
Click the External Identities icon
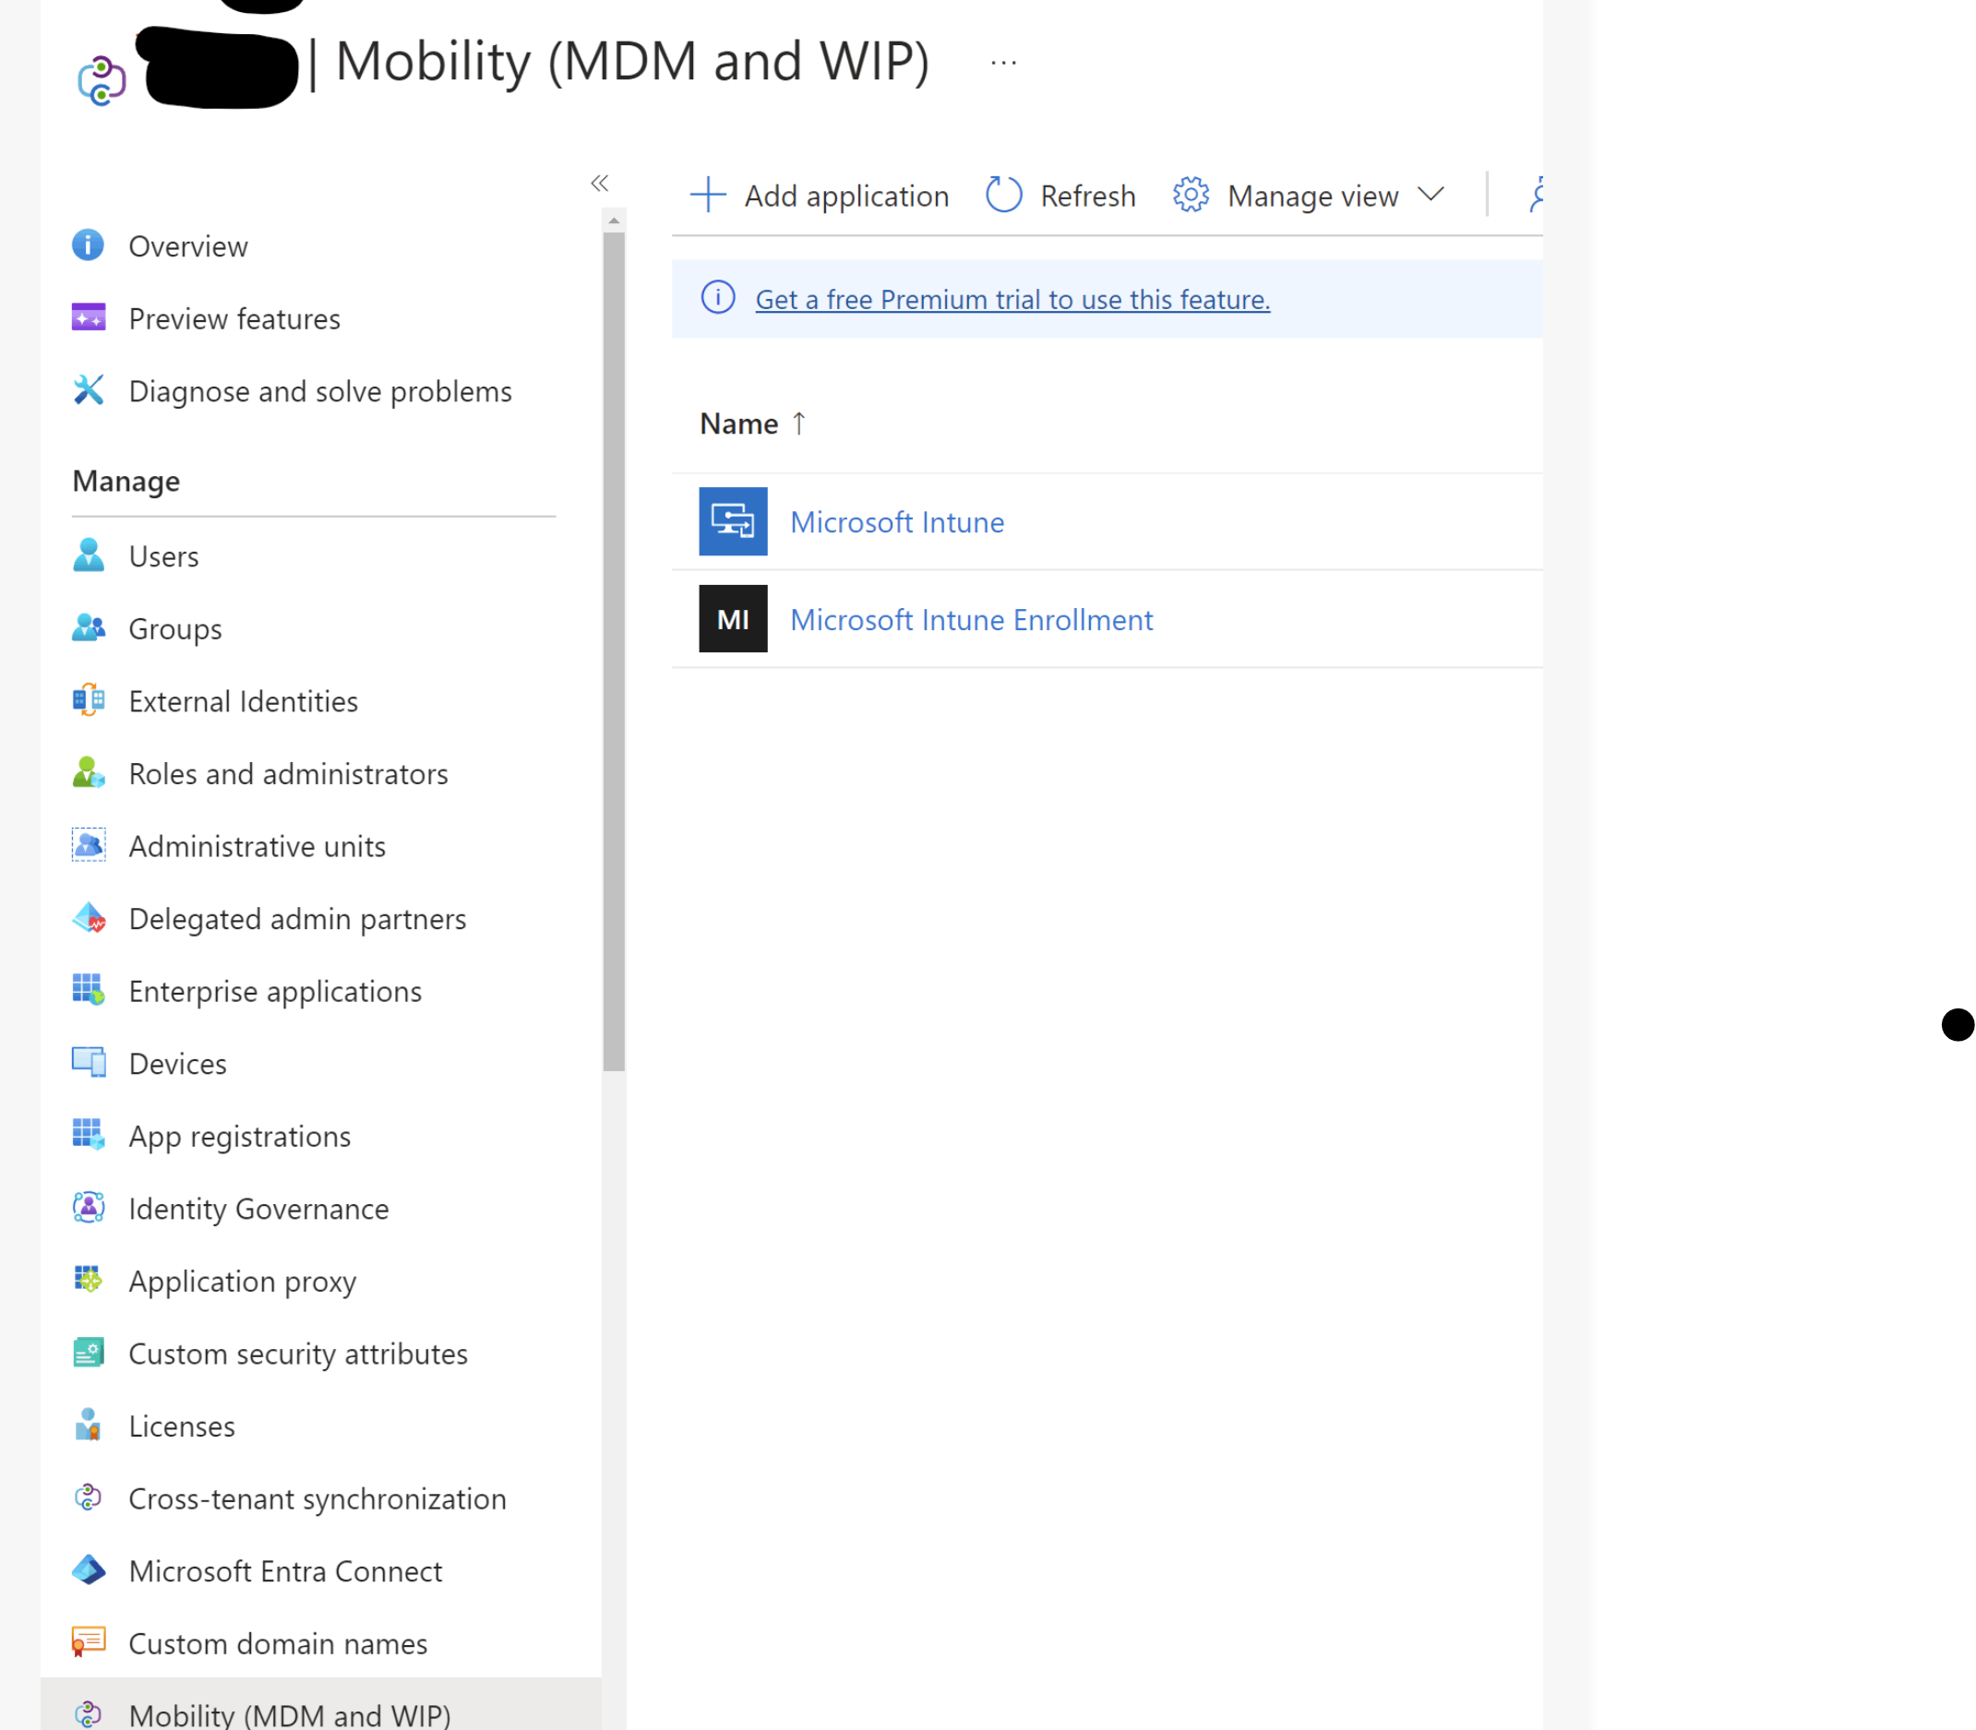pyautogui.click(x=88, y=700)
